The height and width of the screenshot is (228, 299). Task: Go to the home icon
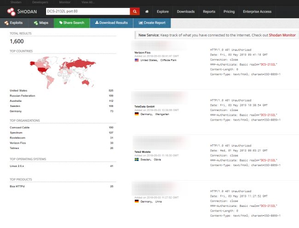[x=147, y=11]
